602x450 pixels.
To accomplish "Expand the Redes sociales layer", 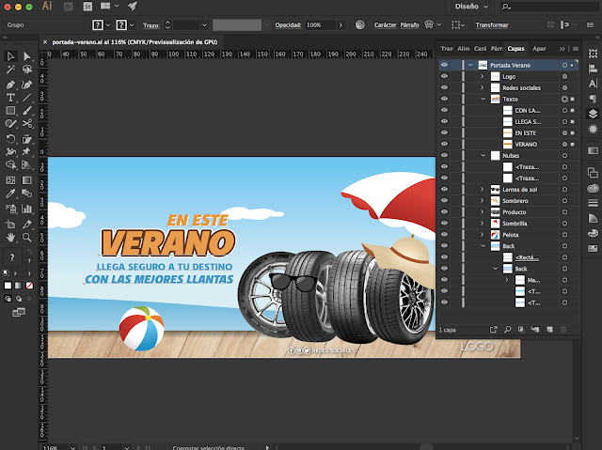I will click(483, 87).
